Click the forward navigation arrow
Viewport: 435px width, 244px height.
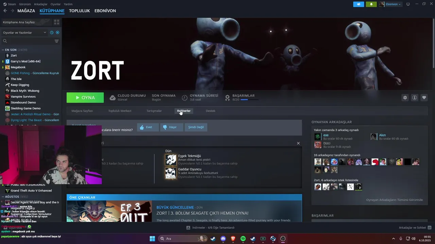pyautogui.click(x=12, y=11)
